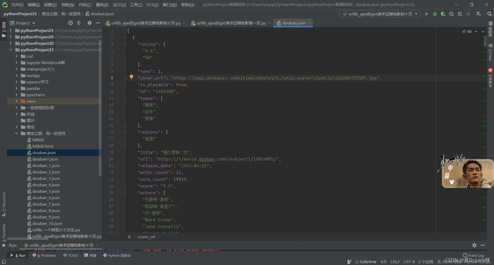Image resolution: width=494 pixels, height=265 pixels.
Task: Click pythonProject33 in the navigation bar
Action: [x=20, y=14]
